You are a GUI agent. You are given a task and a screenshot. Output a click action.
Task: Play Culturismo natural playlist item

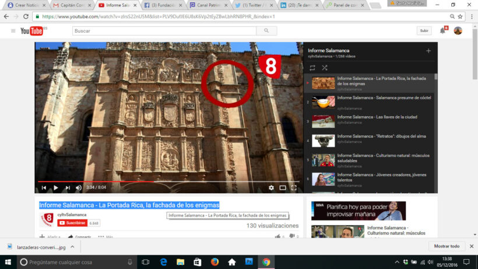[369, 160]
